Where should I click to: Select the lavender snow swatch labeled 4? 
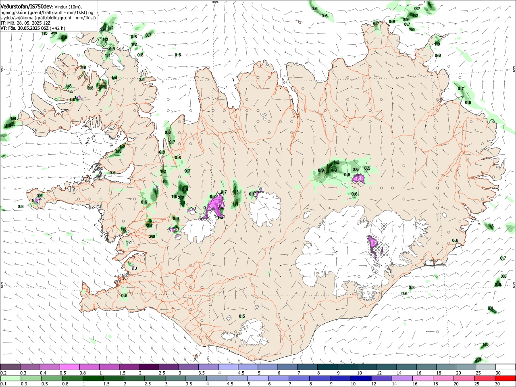pos(228,367)
